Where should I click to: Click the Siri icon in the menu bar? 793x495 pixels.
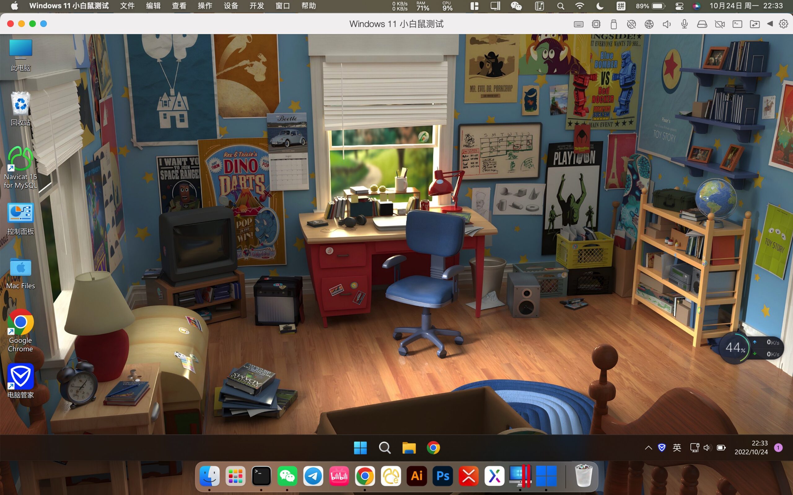[696, 6]
